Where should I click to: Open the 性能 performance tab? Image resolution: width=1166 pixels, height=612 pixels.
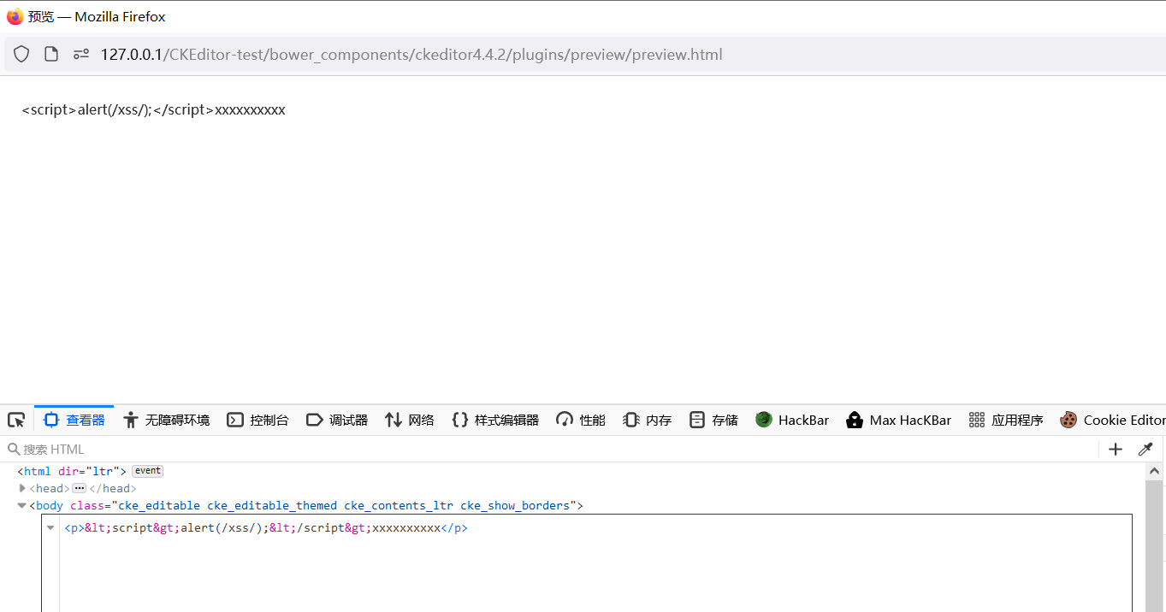tap(581, 420)
